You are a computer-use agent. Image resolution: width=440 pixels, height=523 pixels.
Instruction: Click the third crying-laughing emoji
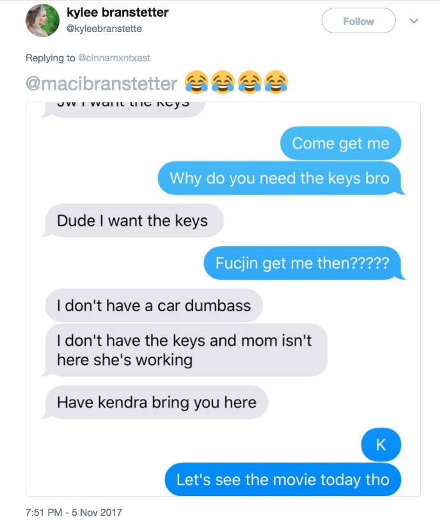click(x=249, y=82)
